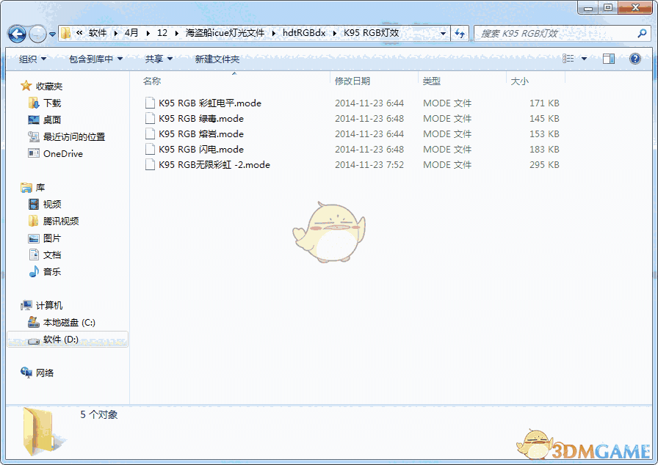Open the views dropdown arrow on toolbar

[x=585, y=59]
